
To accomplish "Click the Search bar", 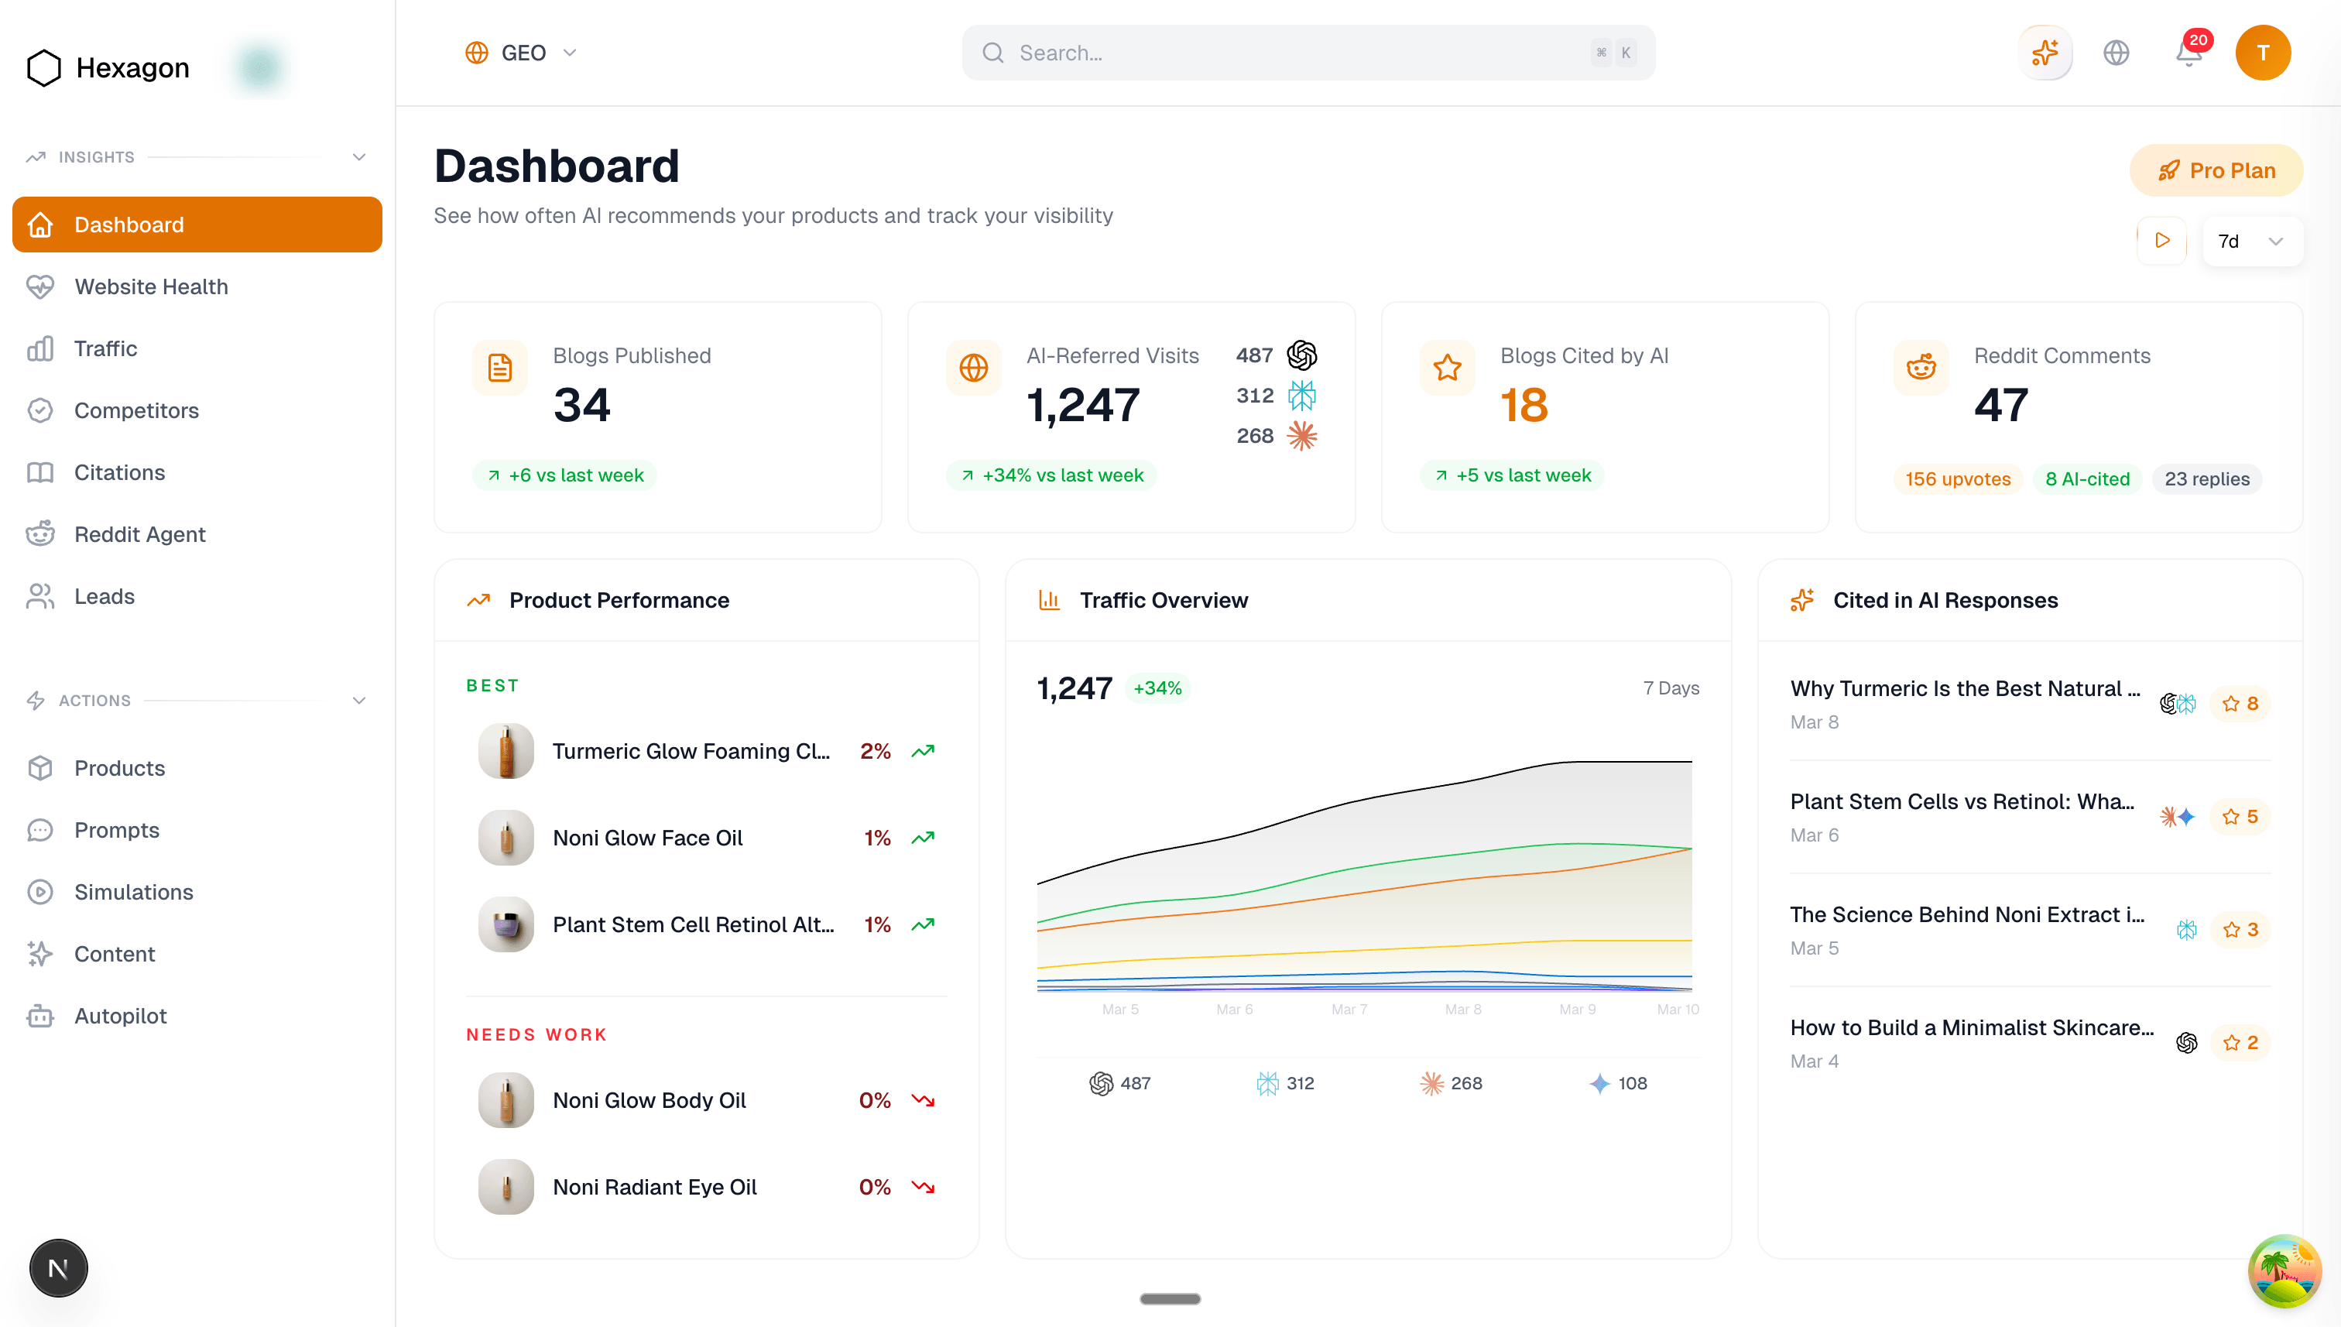I will tap(1308, 52).
